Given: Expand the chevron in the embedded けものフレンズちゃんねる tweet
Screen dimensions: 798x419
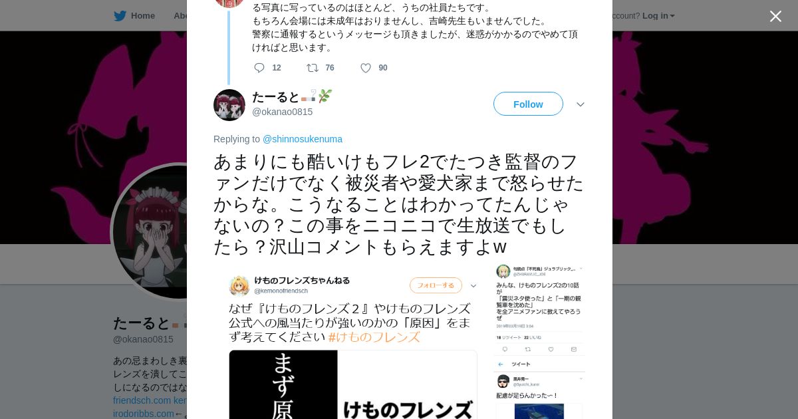Looking at the screenshot, I should point(473,285).
